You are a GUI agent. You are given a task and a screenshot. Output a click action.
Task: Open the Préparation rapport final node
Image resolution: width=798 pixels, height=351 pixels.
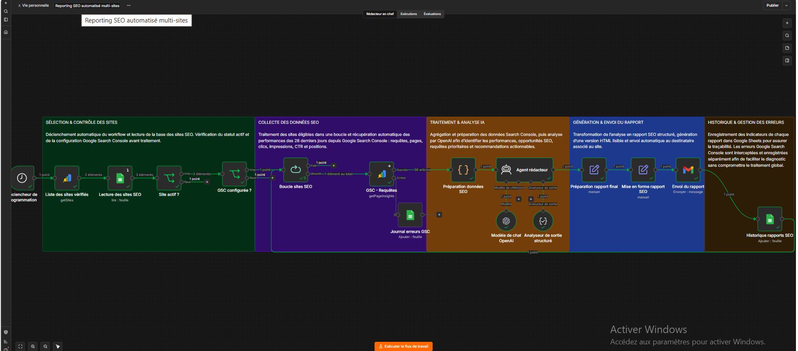pos(594,170)
